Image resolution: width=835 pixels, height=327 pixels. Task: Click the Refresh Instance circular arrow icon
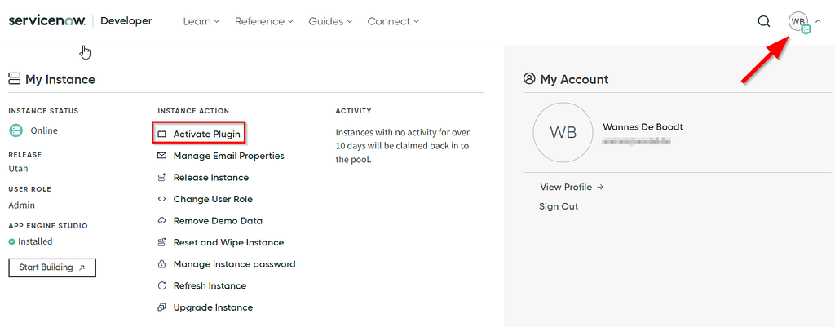tap(161, 286)
